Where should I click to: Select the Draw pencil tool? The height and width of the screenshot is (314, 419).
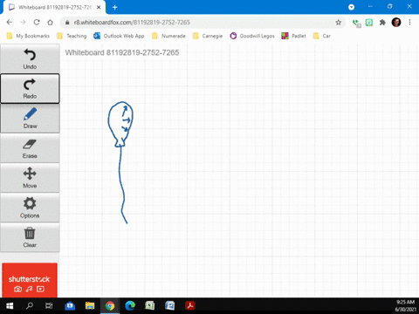pyautogui.click(x=30, y=119)
